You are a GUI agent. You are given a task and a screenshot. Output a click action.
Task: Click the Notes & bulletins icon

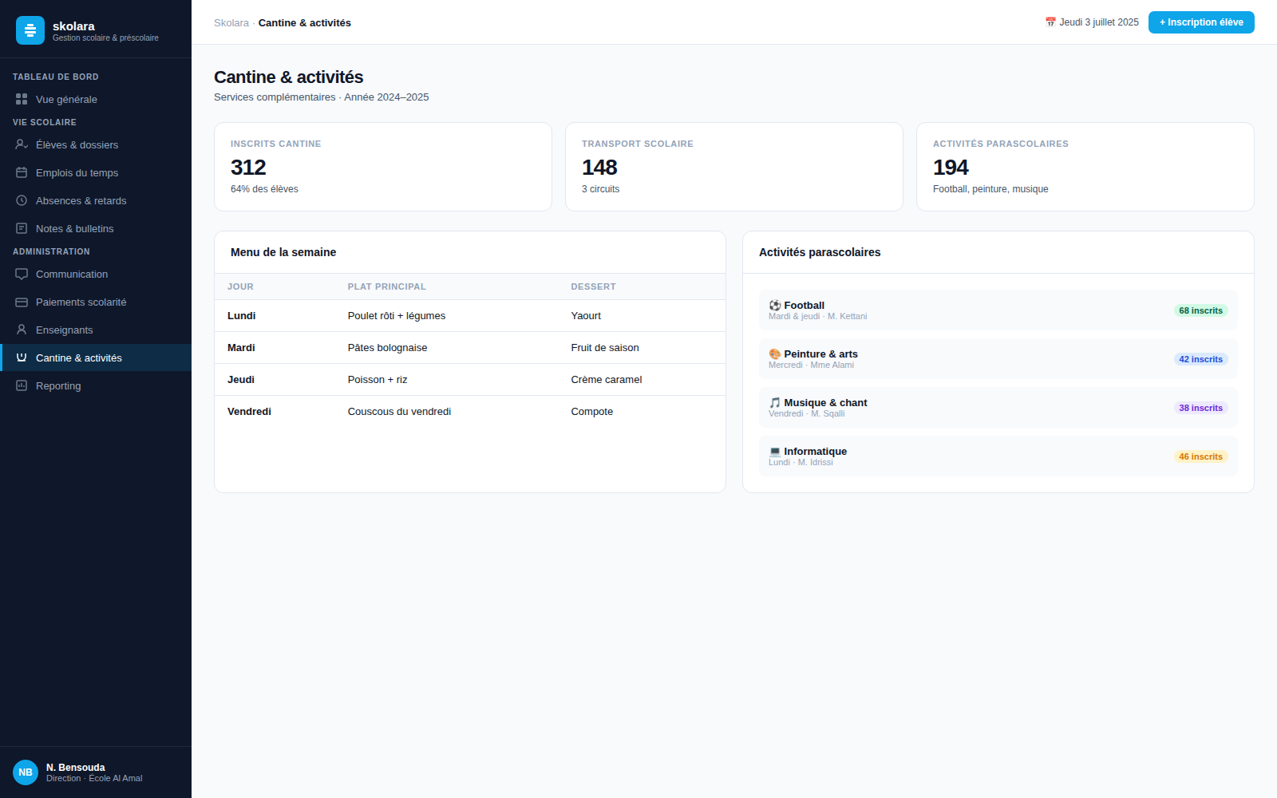point(22,228)
